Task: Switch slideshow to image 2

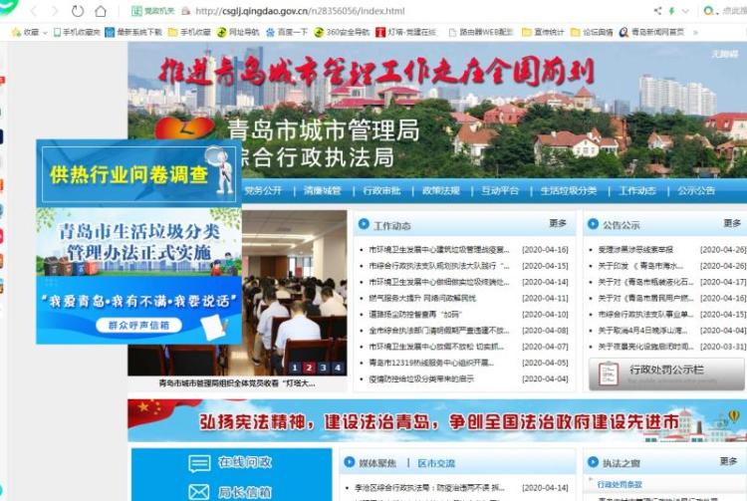Action: pos(309,368)
